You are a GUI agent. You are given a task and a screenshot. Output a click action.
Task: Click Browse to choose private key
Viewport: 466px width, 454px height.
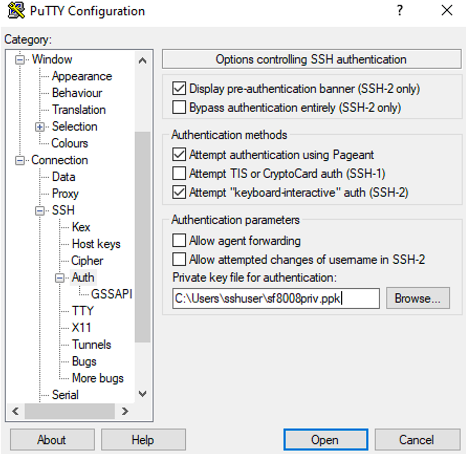pos(418,298)
